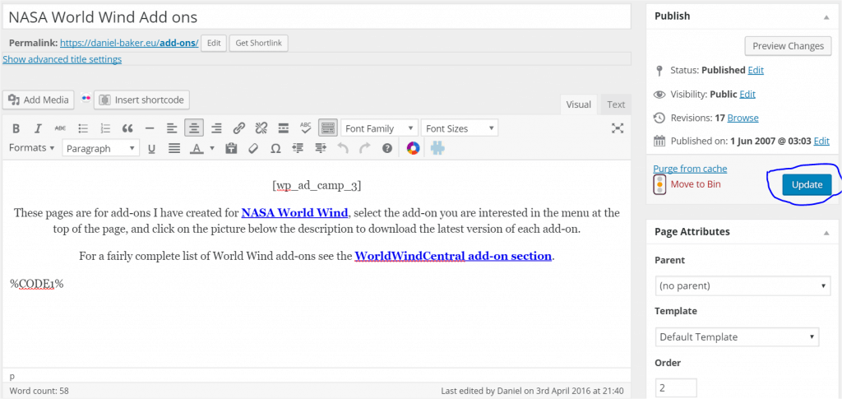Open text color picker arrow
The height and width of the screenshot is (399, 842).
[x=212, y=148]
